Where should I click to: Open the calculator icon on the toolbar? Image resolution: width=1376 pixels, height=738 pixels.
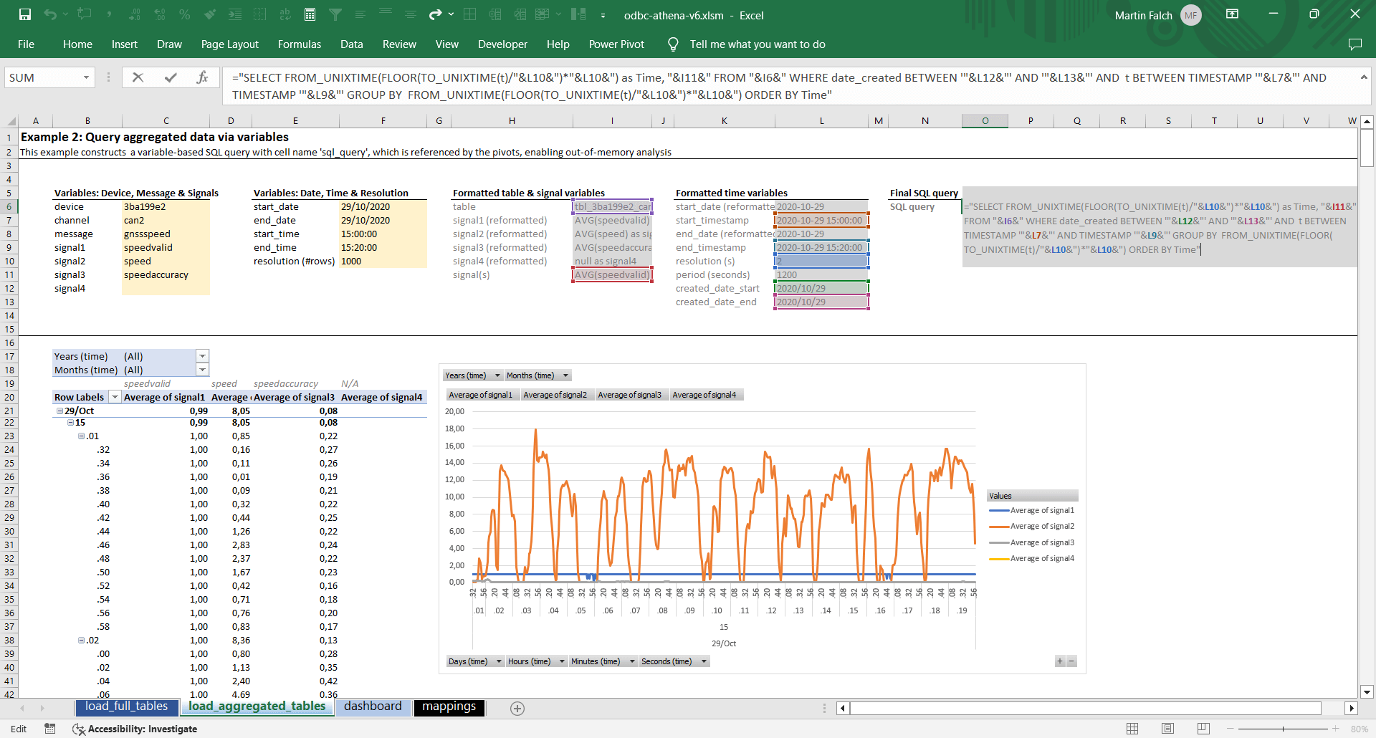[x=310, y=14]
